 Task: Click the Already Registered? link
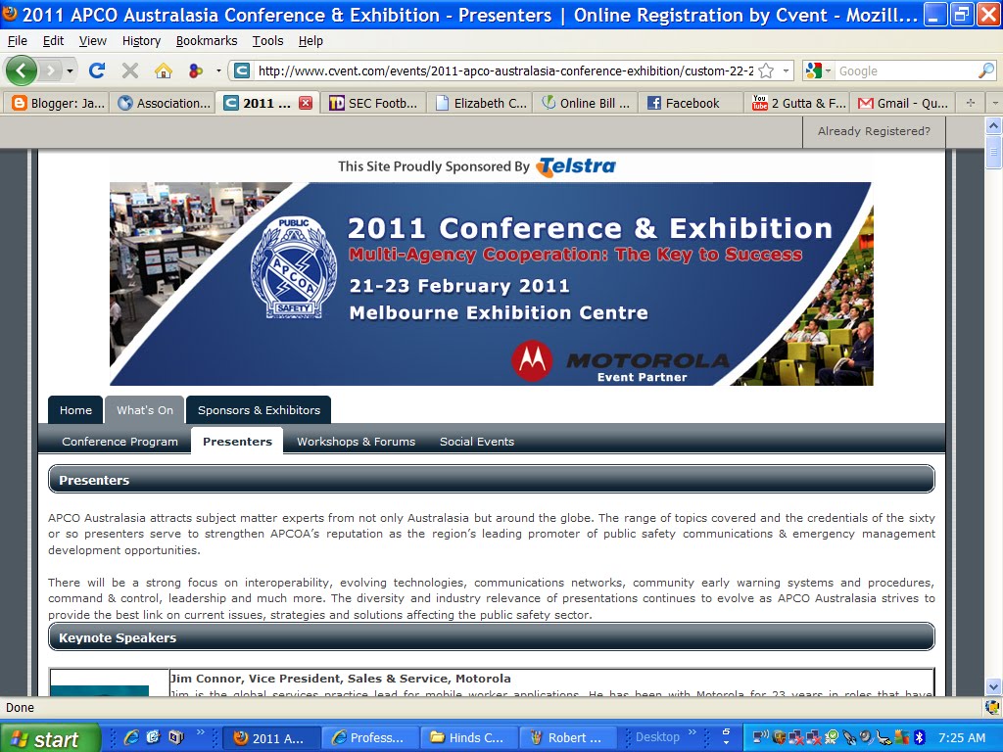[x=874, y=131]
